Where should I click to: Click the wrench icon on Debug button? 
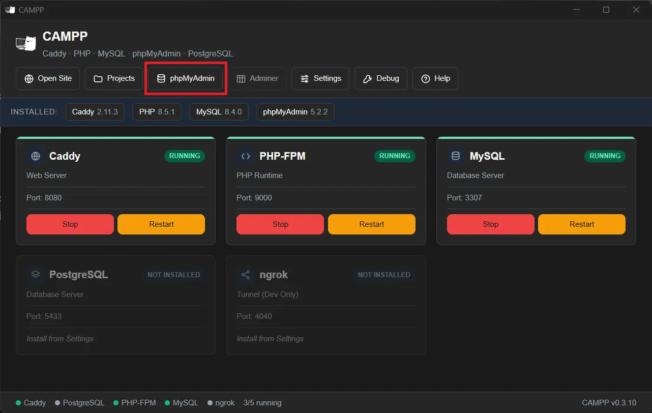pyautogui.click(x=367, y=79)
